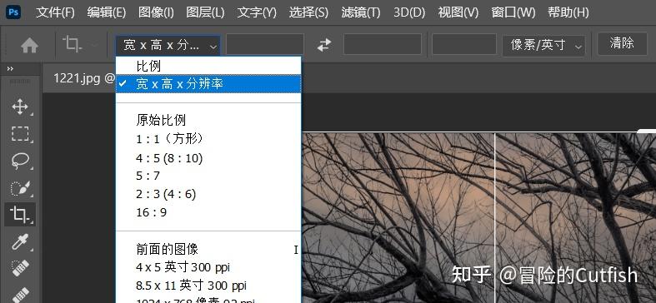
Task: Choose 16 : 9 preset
Action: coord(208,212)
